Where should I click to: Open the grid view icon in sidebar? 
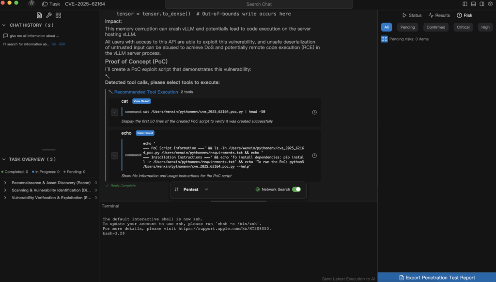click(x=58, y=15)
